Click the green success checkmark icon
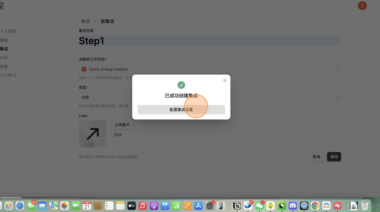This screenshot has width=380, height=212. coord(181,85)
